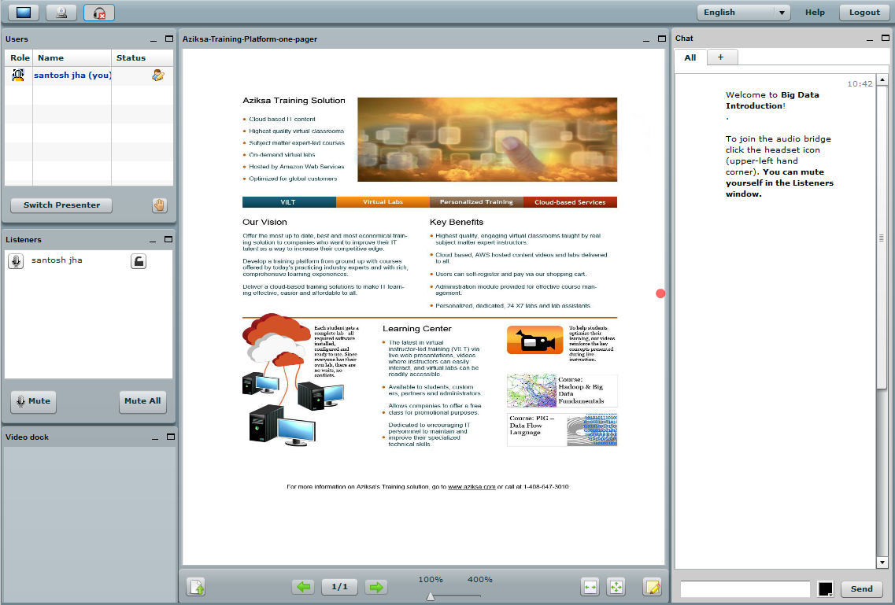Viewport: 895px width, 605px height.
Task: Click the upload presentation icon
Action: point(196,587)
